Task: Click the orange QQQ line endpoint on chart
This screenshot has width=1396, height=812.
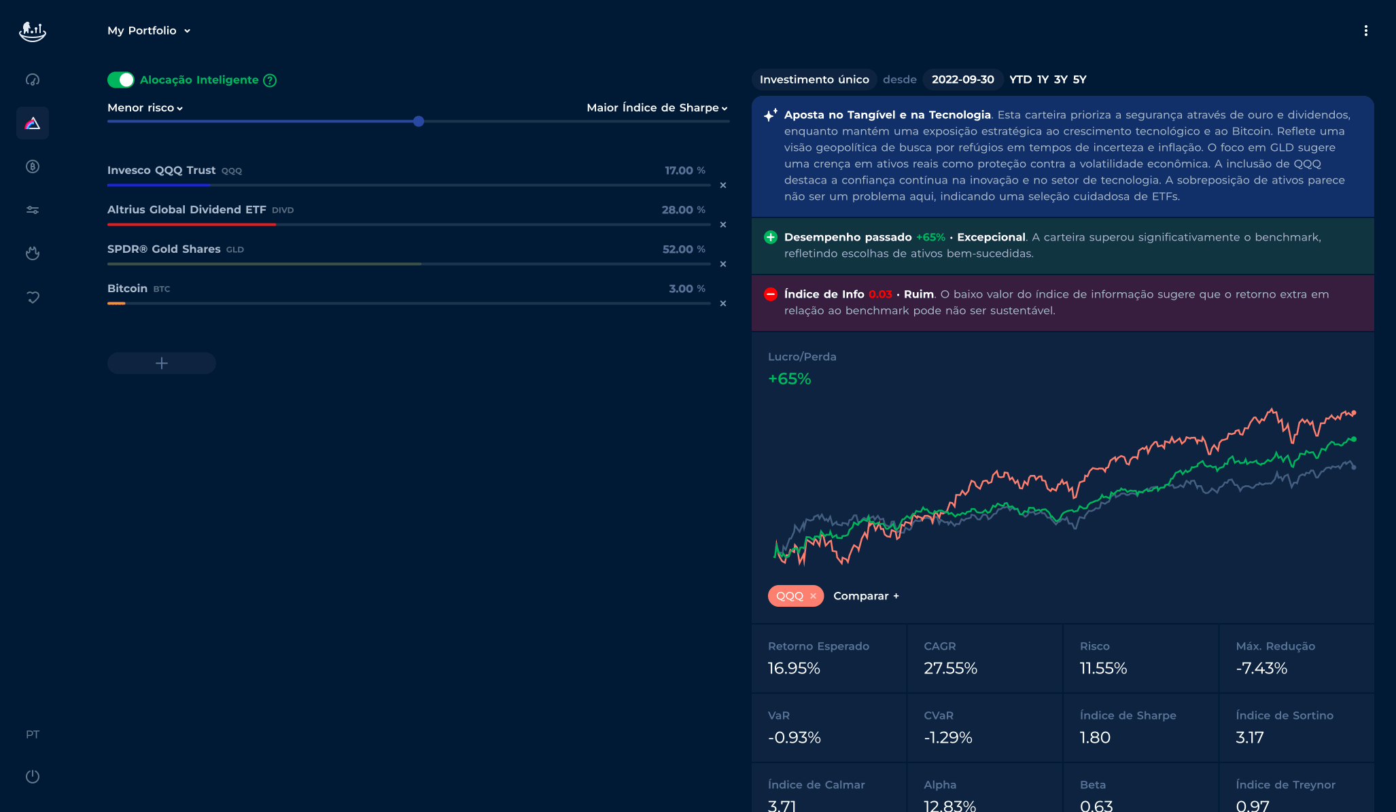Action: [x=1354, y=412]
